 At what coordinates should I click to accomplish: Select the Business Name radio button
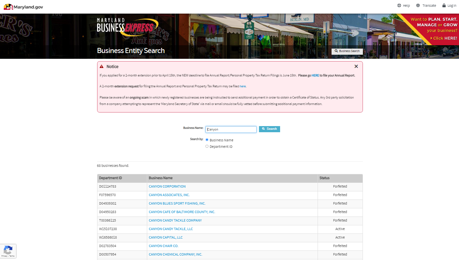point(207,140)
